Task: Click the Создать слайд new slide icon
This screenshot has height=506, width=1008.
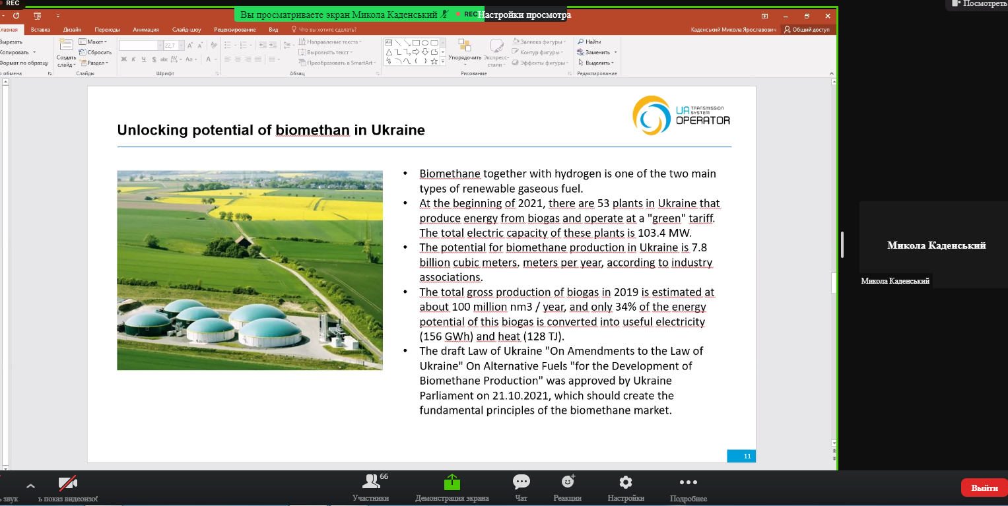Action: tap(65, 45)
